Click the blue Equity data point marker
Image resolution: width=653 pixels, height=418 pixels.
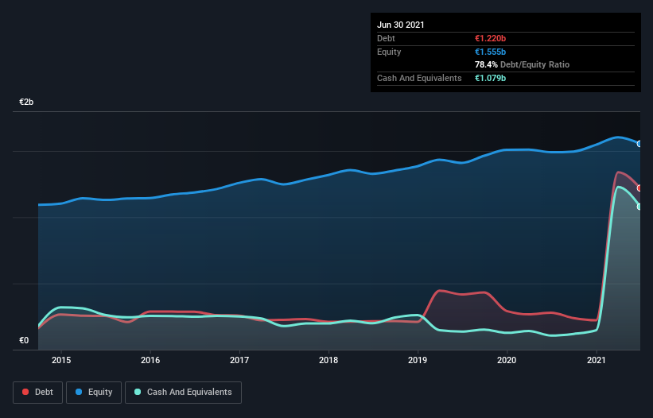(639, 144)
